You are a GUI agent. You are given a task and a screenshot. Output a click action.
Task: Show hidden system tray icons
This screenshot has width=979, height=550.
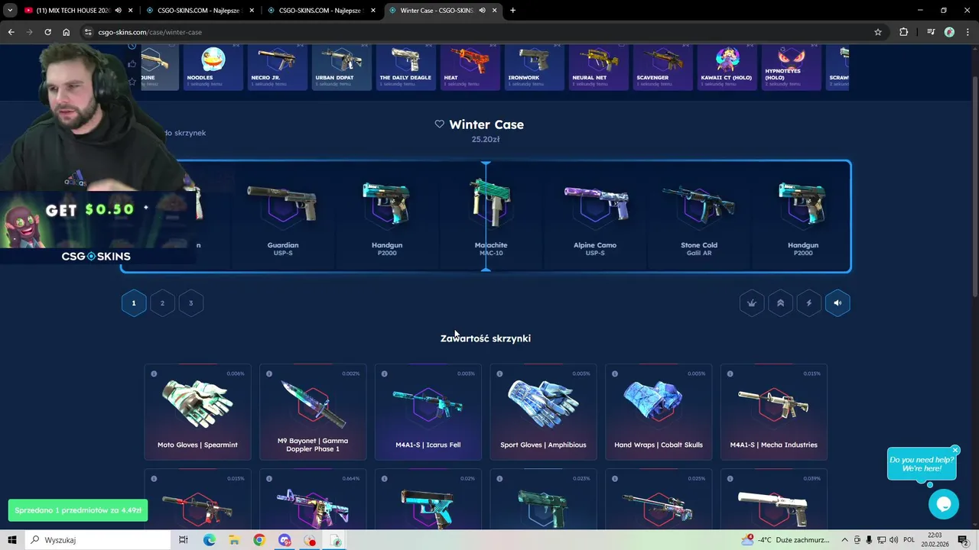tap(845, 540)
